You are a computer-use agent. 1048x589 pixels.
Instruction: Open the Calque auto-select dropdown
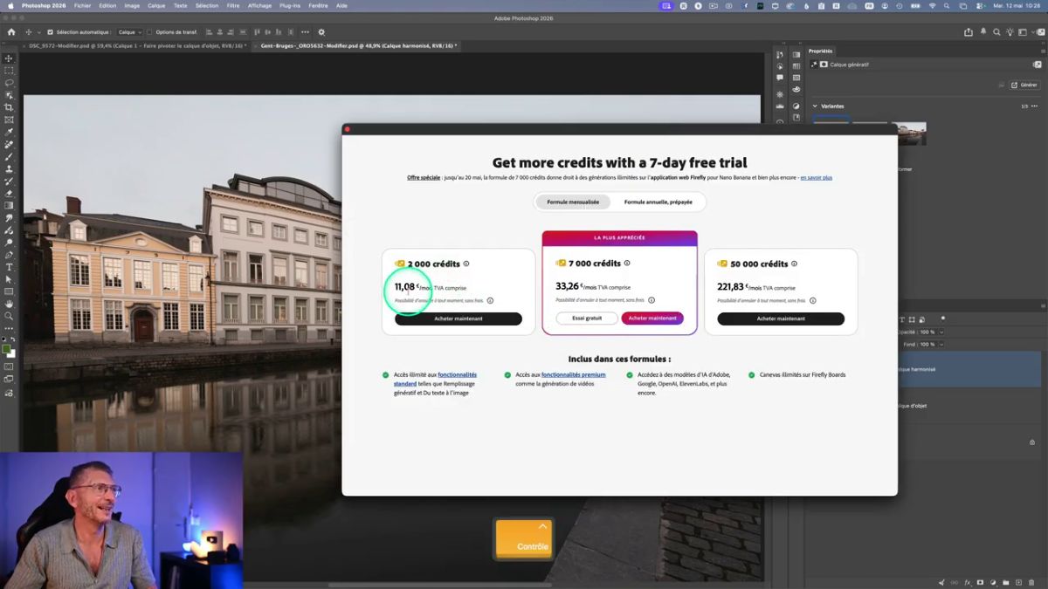[x=128, y=32]
